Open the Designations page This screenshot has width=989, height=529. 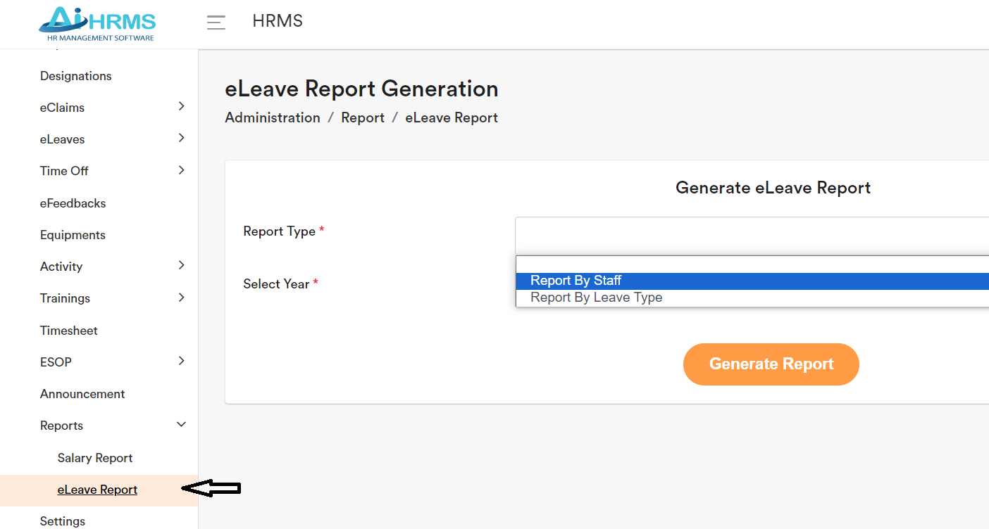pos(75,75)
